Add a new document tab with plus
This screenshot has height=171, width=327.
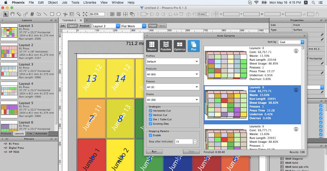[x=87, y=20]
